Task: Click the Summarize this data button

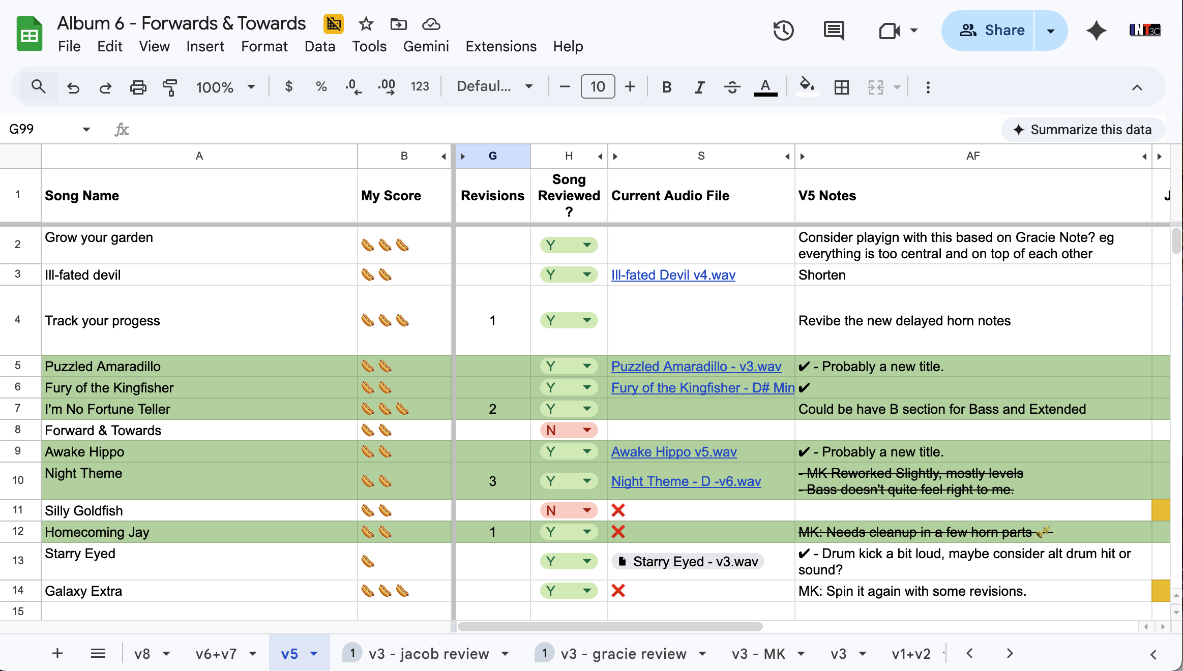Action: (x=1083, y=130)
